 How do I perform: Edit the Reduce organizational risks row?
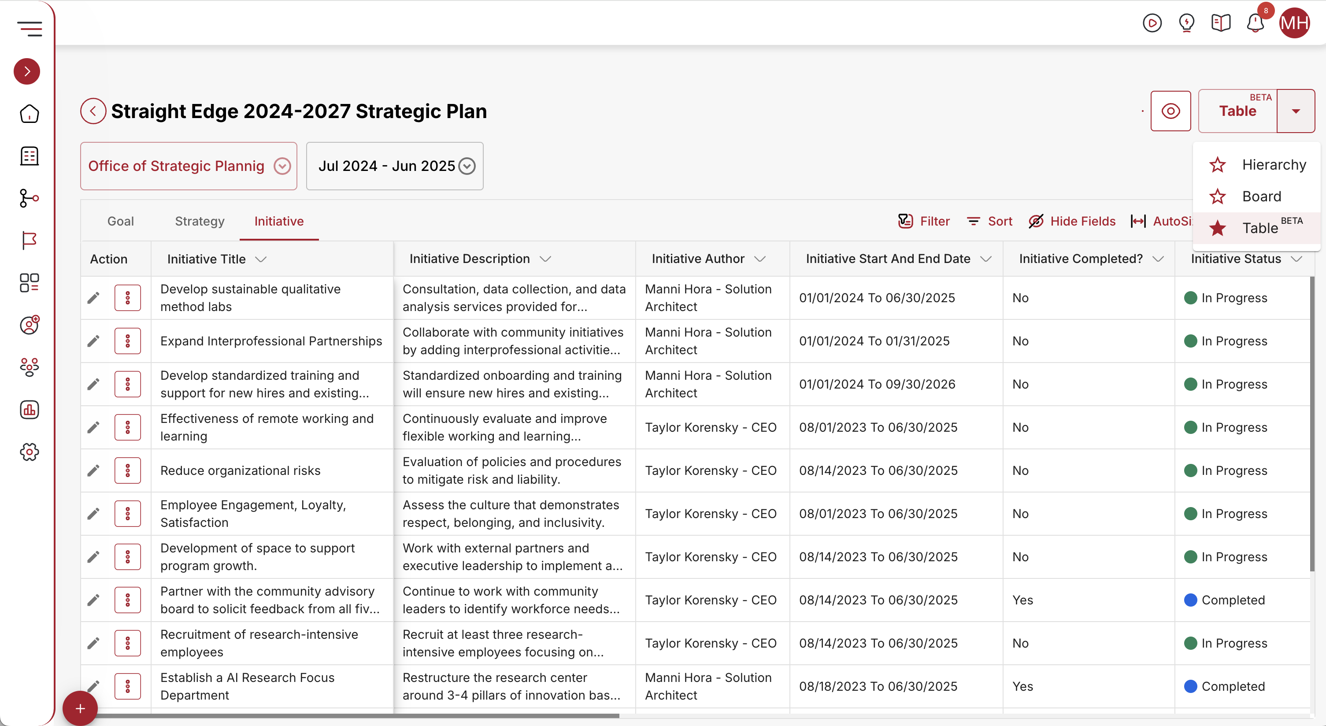tap(93, 470)
